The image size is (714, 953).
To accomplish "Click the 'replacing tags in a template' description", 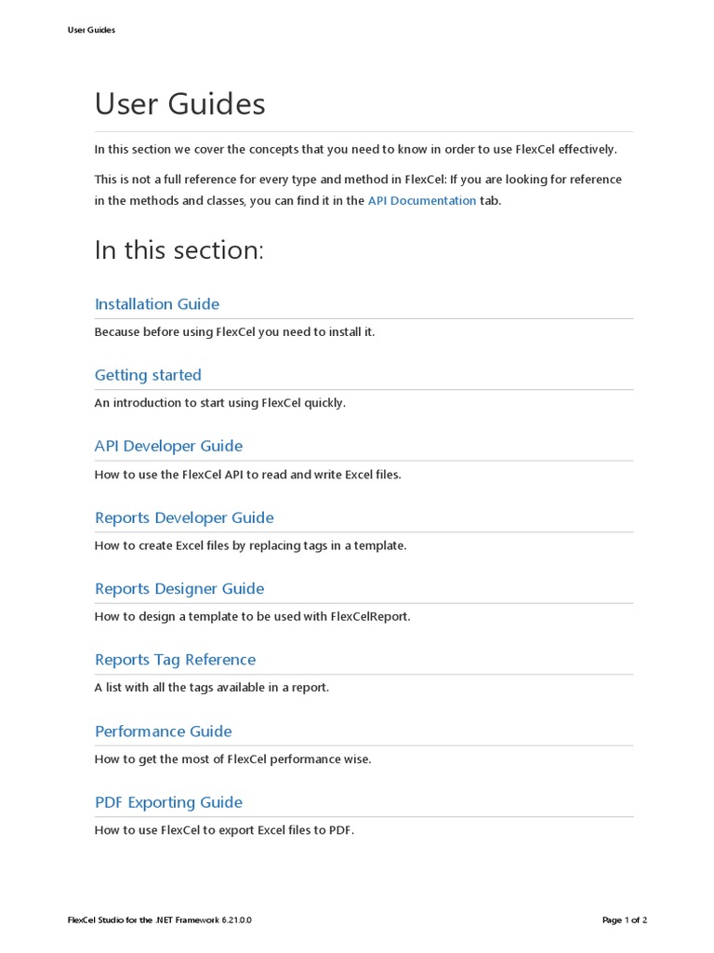I will tap(250, 546).
